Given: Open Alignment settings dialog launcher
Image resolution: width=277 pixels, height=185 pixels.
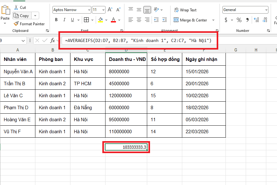Looking at the screenshot, I should 217,31.
